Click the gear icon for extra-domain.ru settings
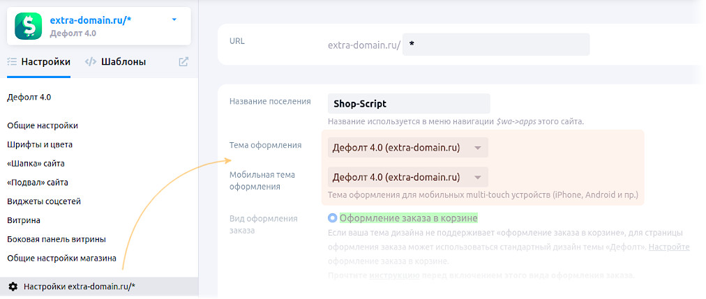Image resolution: width=706 pixels, height=299 pixels. click(13, 286)
